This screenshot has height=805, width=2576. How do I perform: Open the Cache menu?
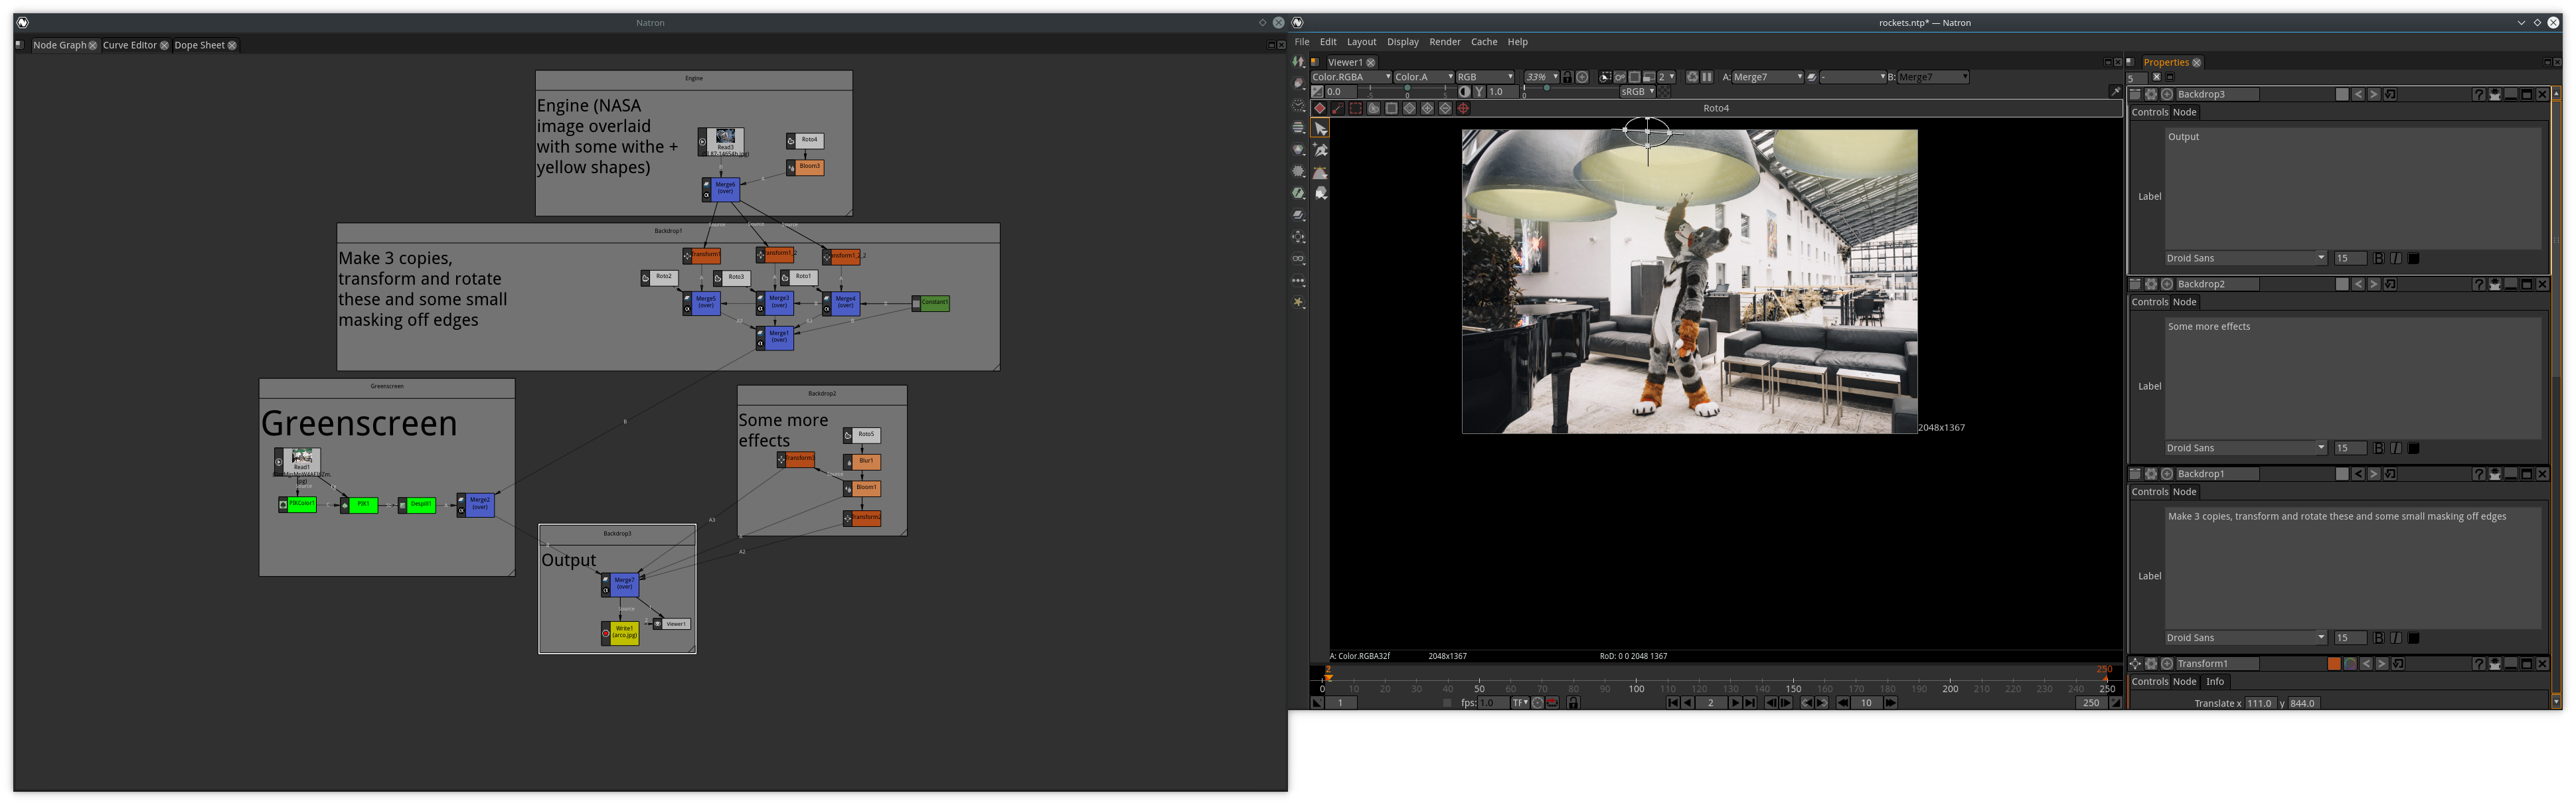(1484, 42)
